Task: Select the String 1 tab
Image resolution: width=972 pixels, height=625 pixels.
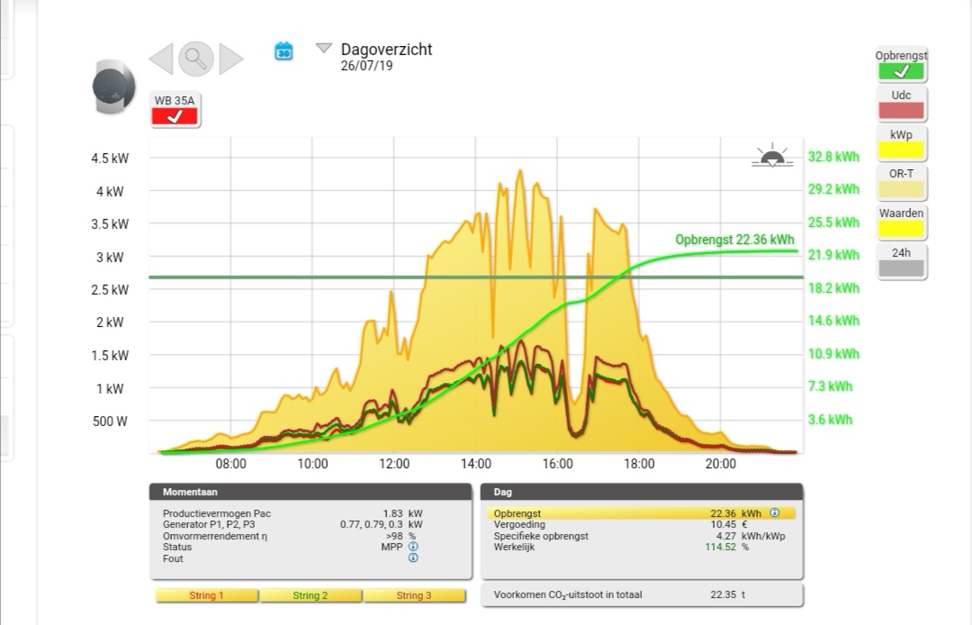Action: tap(207, 595)
